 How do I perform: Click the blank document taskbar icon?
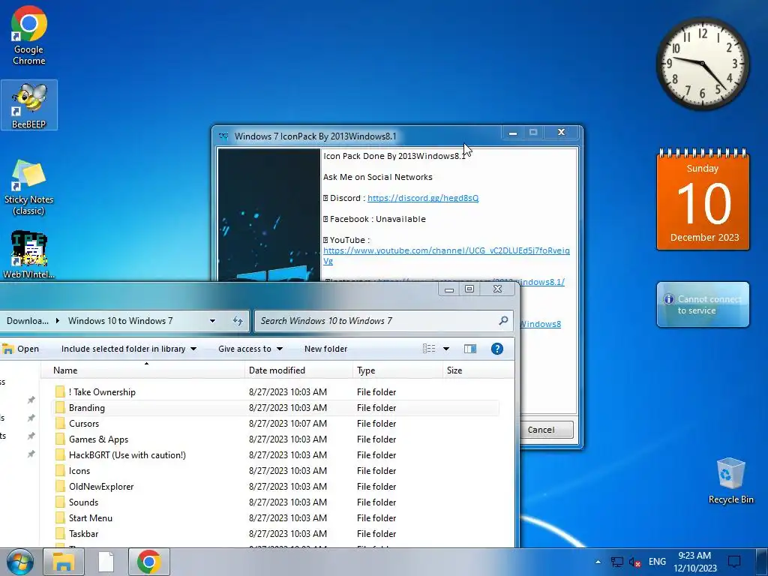(x=106, y=562)
